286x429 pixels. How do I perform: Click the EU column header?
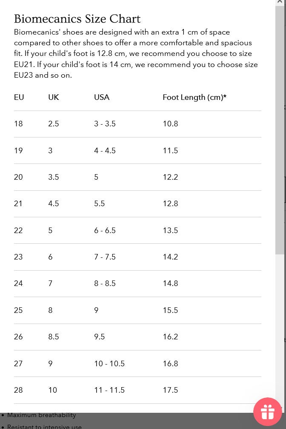pyautogui.click(x=19, y=97)
